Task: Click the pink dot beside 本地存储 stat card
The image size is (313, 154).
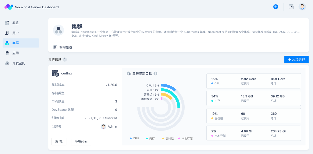Action: click(x=212, y=136)
